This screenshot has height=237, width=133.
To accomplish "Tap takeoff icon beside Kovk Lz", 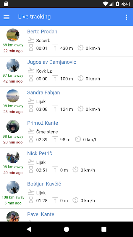I will (x=31, y=71).
